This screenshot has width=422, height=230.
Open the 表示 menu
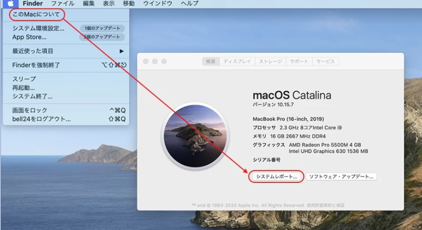pyautogui.click(x=109, y=4)
